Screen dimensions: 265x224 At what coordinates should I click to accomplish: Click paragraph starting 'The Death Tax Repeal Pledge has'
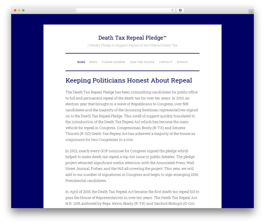click(x=132, y=116)
